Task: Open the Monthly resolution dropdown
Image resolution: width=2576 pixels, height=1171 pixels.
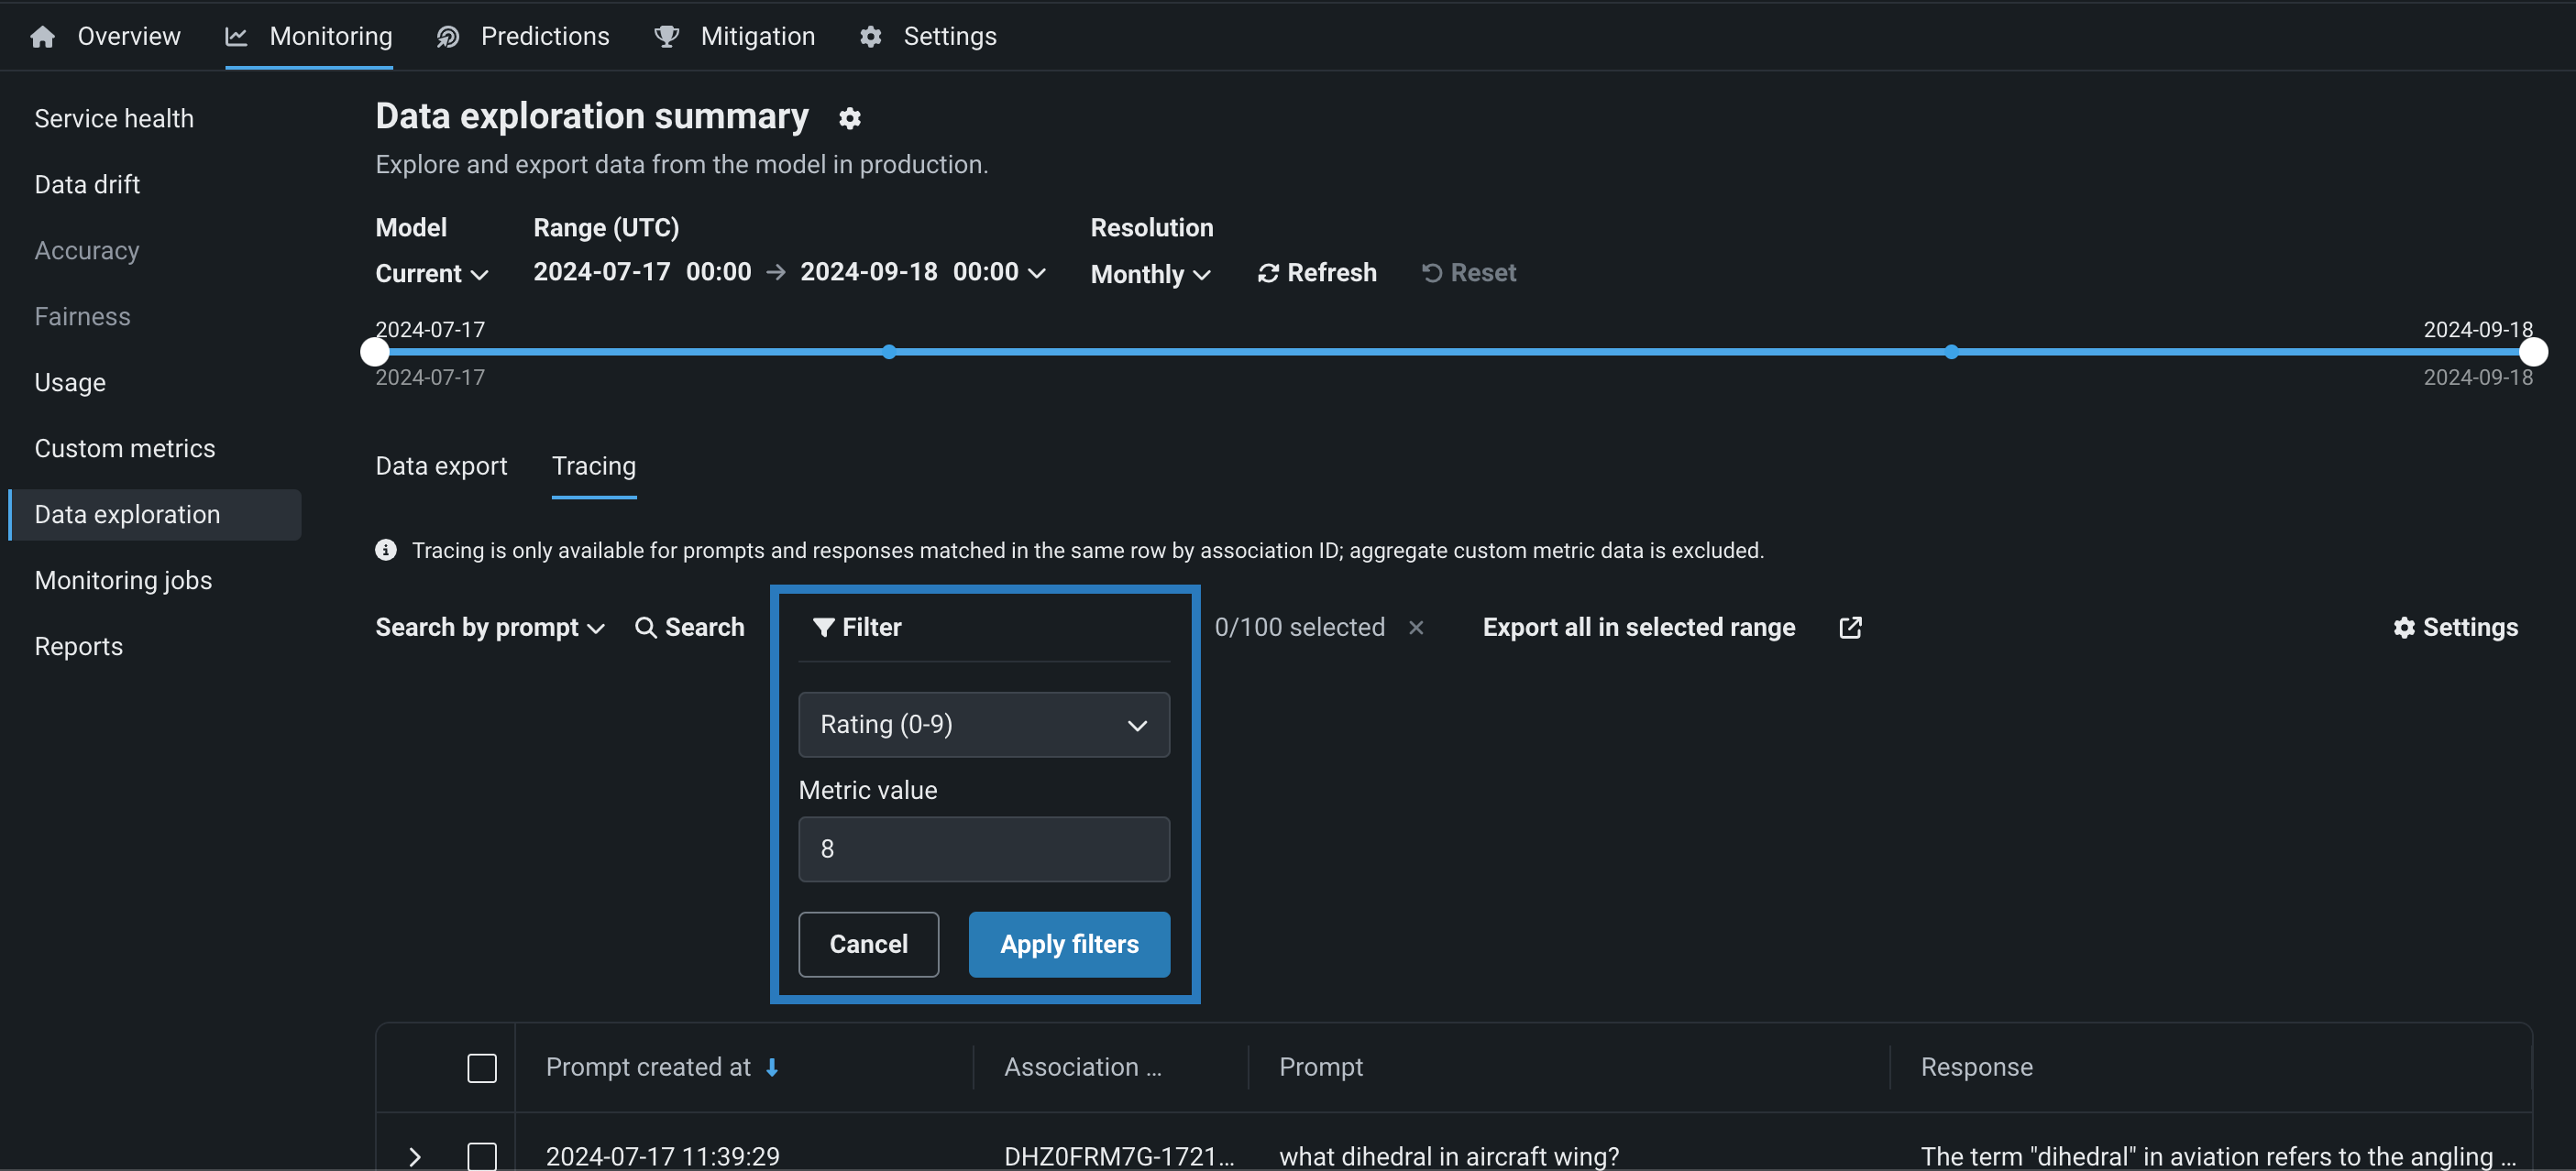Action: click(1150, 274)
